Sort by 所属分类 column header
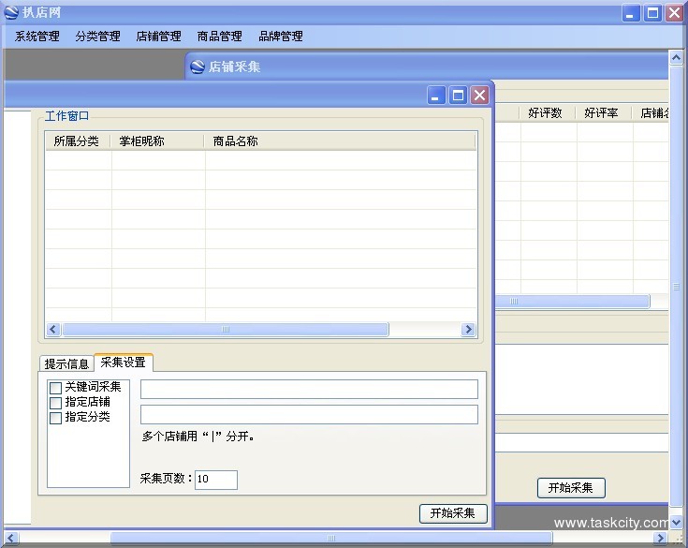Screen dimensions: 688x548 pyautogui.click(x=77, y=141)
